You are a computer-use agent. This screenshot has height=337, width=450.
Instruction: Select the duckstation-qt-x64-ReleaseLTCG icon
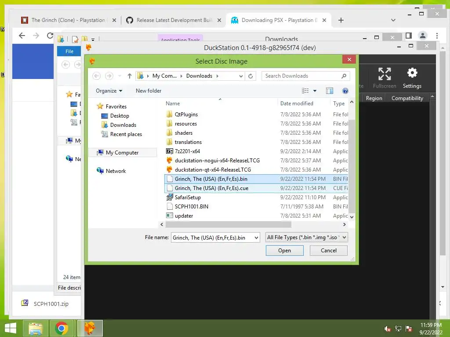point(169,170)
